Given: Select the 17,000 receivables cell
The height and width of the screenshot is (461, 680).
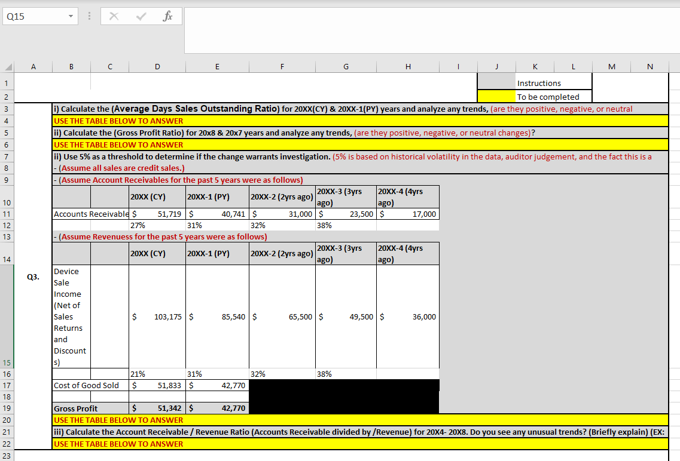Looking at the screenshot, I should [408, 214].
